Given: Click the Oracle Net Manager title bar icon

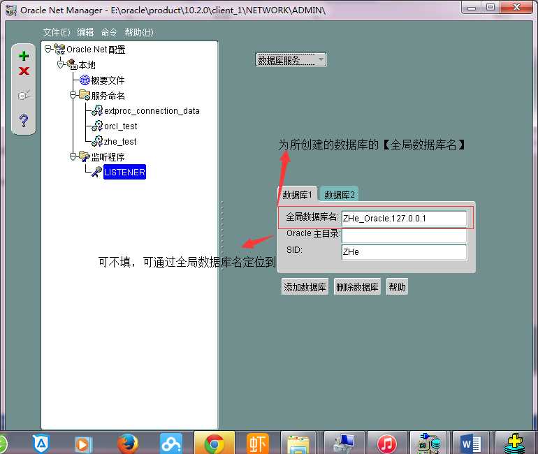Looking at the screenshot, I should pos(11,10).
